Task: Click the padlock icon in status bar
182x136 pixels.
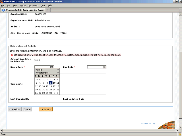Action: 180,134
